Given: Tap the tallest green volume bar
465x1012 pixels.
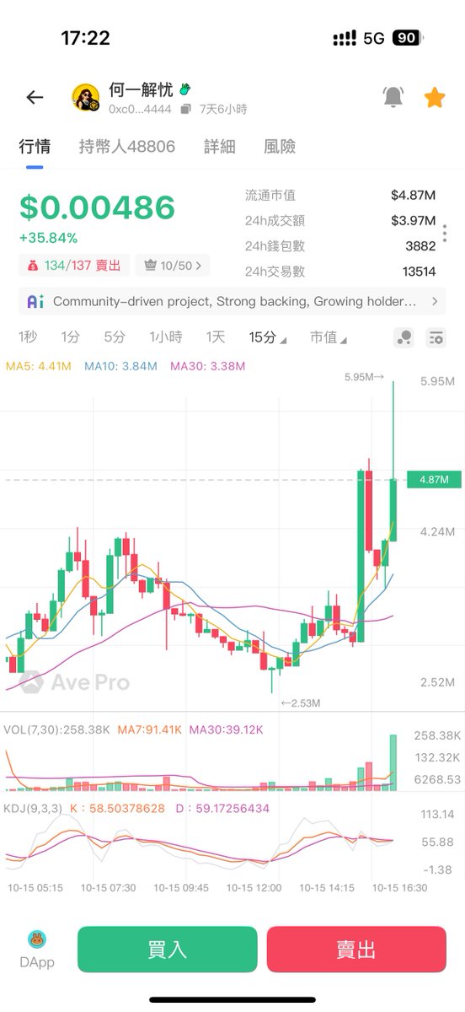Looking at the screenshot, I should [x=393, y=762].
